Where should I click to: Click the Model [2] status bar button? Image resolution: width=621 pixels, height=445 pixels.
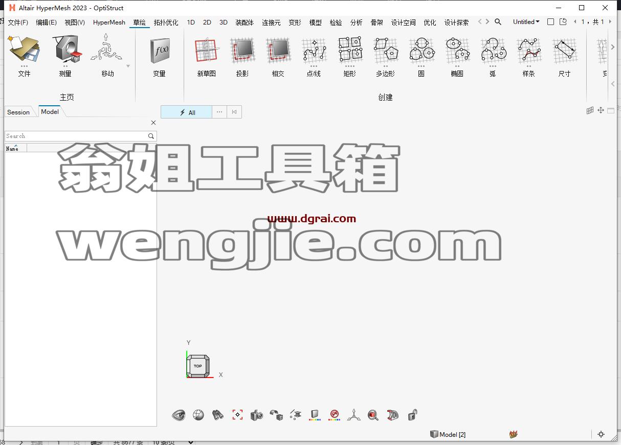coord(448,434)
